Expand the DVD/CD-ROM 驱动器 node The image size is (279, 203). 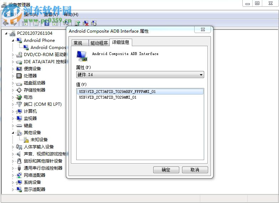13,55
